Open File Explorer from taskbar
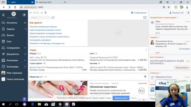Screen dimensions: 191x107 [x=39, y=104]
